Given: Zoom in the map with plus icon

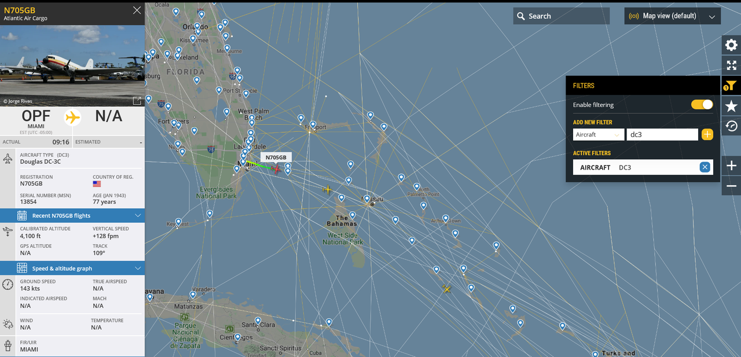Looking at the screenshot, I should point(731,166).
